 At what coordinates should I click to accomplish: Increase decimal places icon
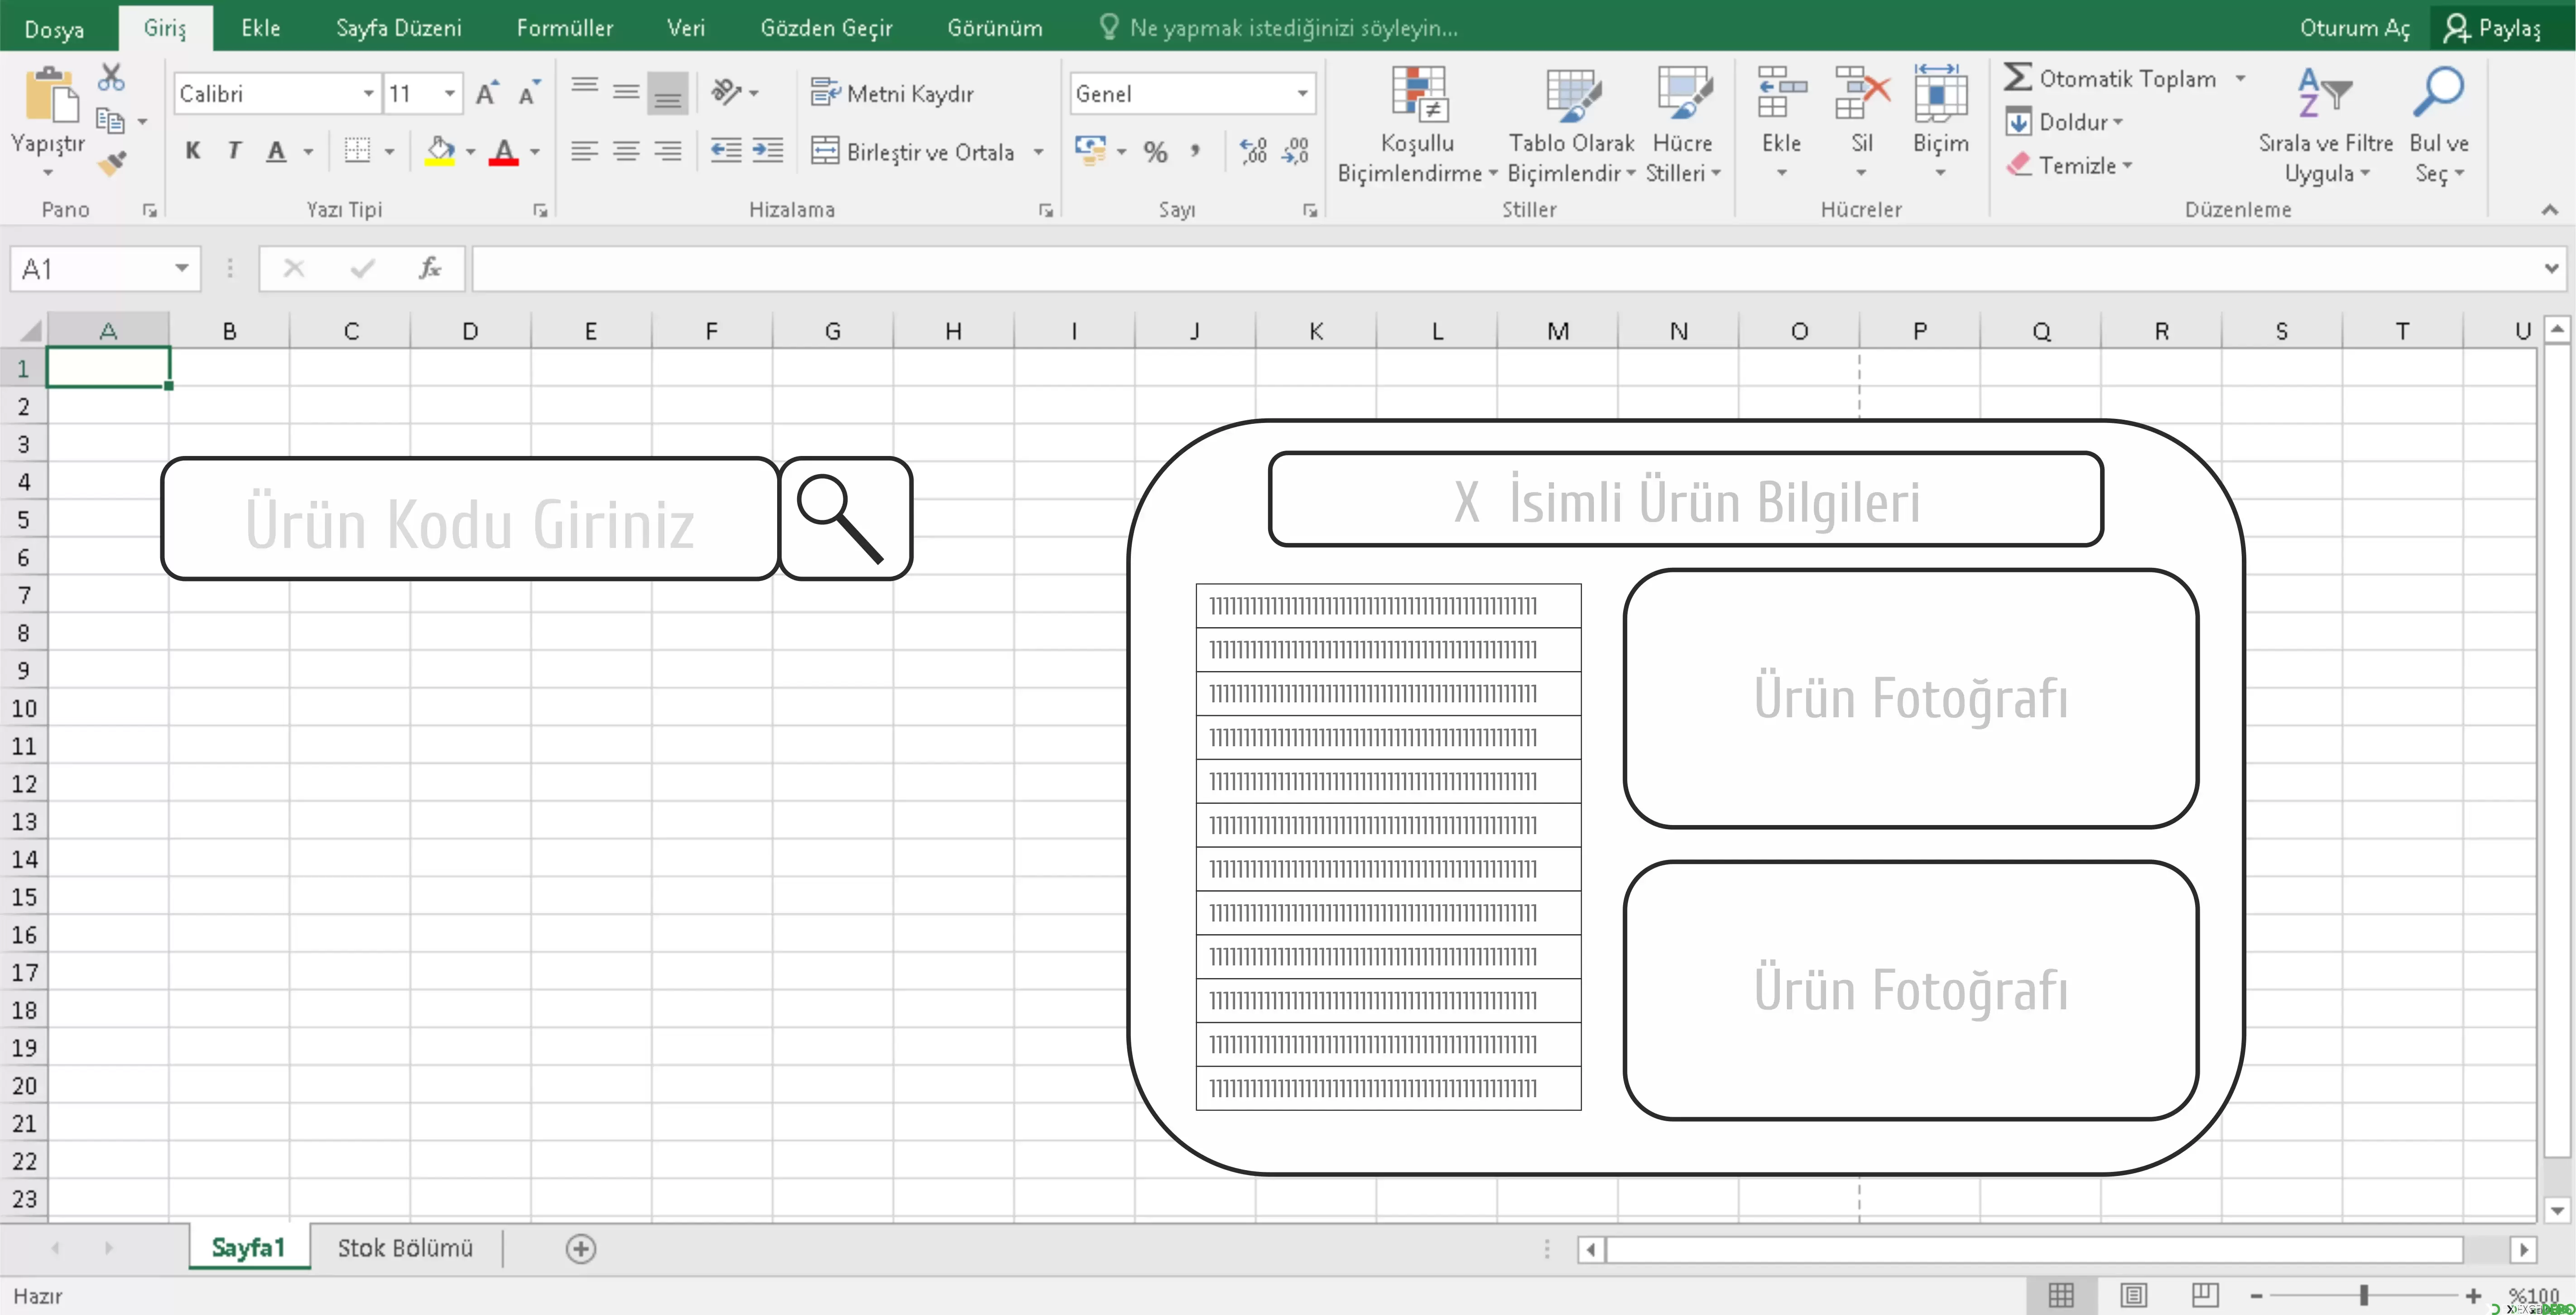click(1253, 151)
